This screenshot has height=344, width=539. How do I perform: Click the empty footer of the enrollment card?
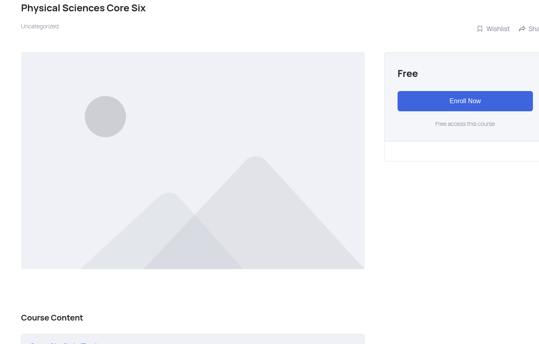point(462,151)
